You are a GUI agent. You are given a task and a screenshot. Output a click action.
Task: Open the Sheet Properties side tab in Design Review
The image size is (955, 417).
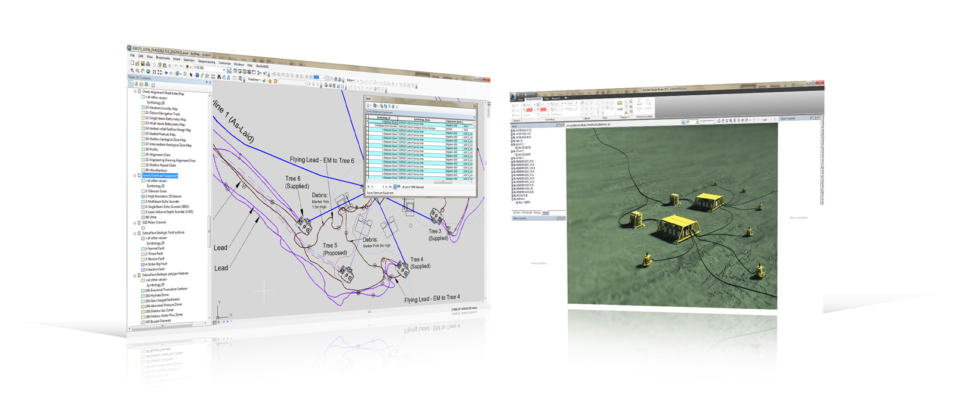(x=822, y=126)
